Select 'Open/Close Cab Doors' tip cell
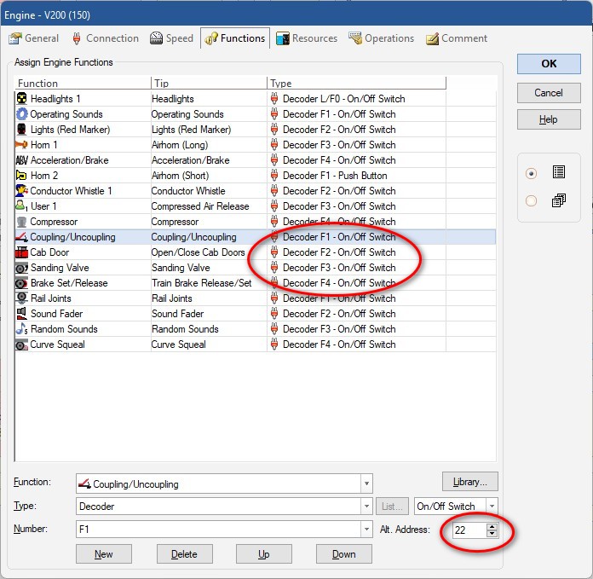593x579 pixels. pos(199,252)
